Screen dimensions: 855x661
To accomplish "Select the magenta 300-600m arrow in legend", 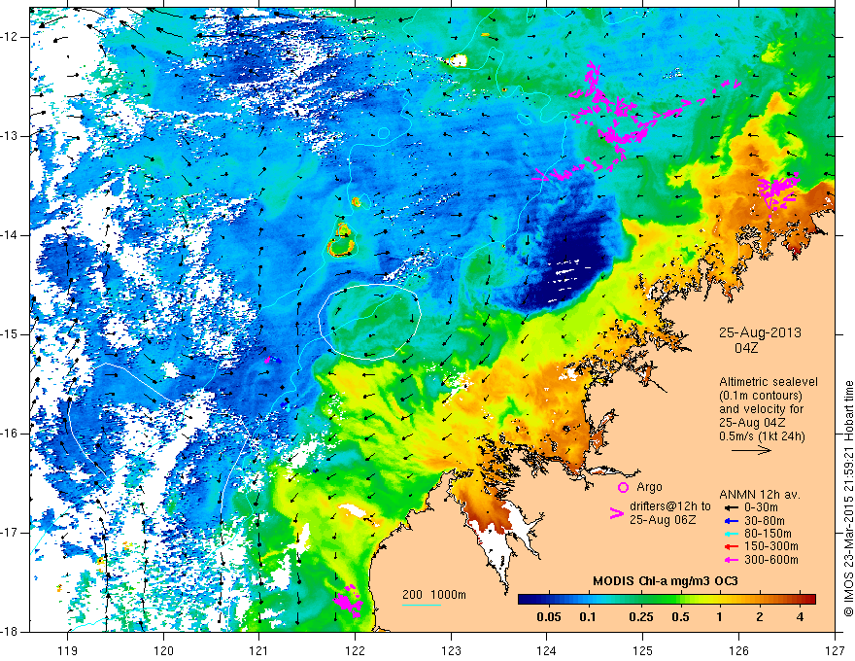I will pos(732,560).
